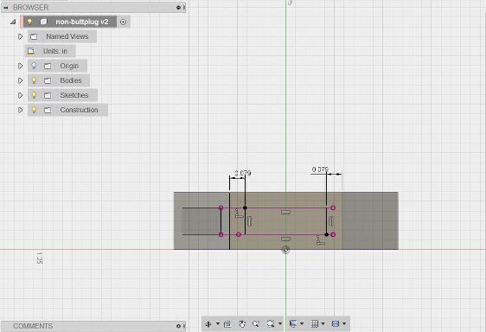Click the Zoom Window magnifier icon
The image size is (486, 332).
point(271,324)
